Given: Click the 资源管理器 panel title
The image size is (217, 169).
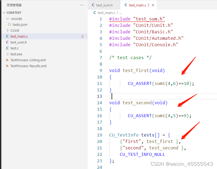Looking at the screenshot, I should [x=14, y=5].
